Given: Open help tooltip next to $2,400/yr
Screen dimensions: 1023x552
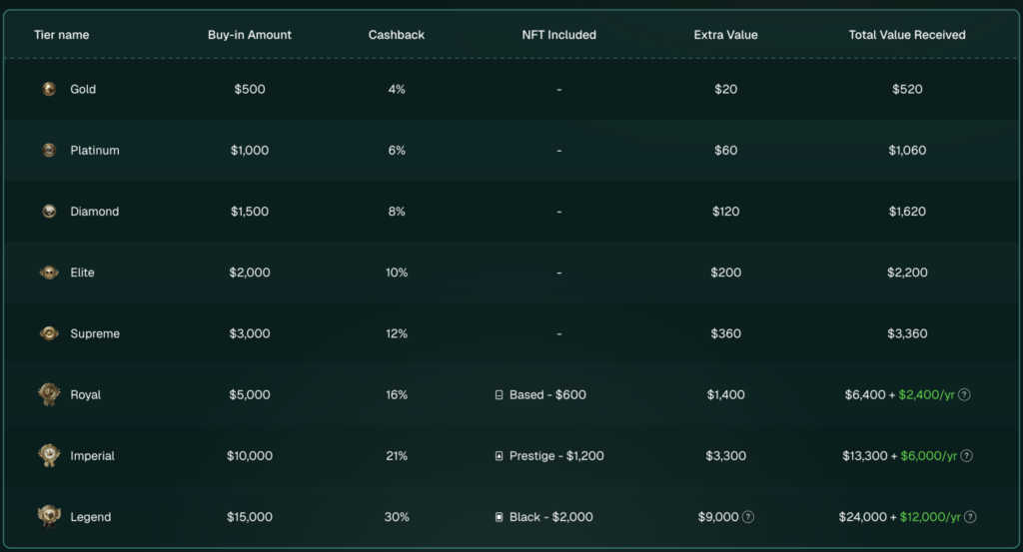Looking at the screenshot, I should pyautogui.click(x=964, y=394).
